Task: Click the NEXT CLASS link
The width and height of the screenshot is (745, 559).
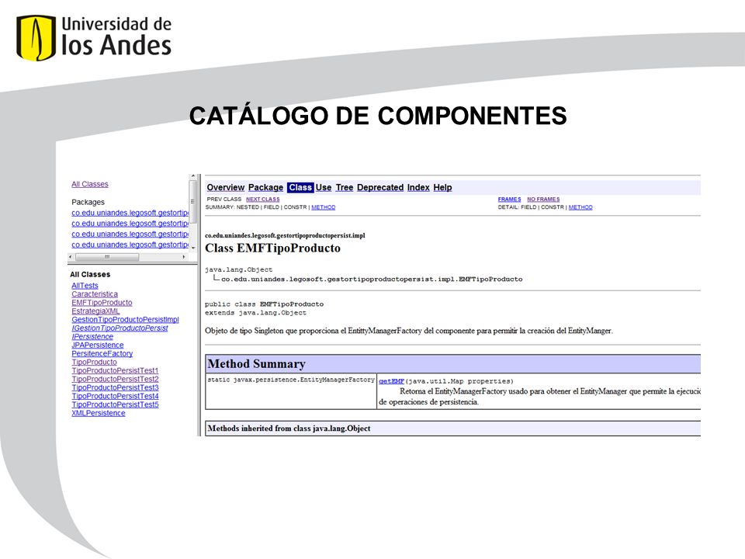Action: (263, 200)
